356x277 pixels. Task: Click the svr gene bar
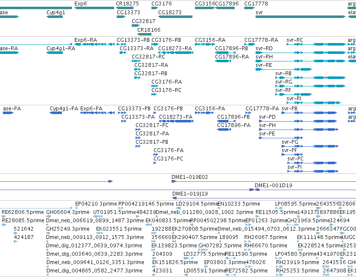(301, 17)
